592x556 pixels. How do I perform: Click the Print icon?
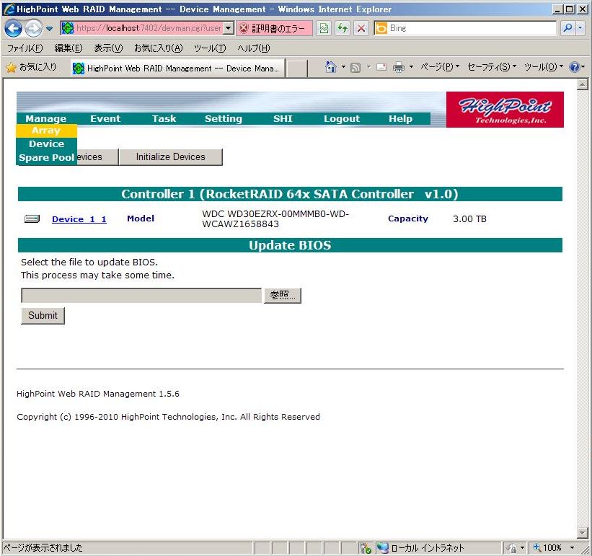399,67
